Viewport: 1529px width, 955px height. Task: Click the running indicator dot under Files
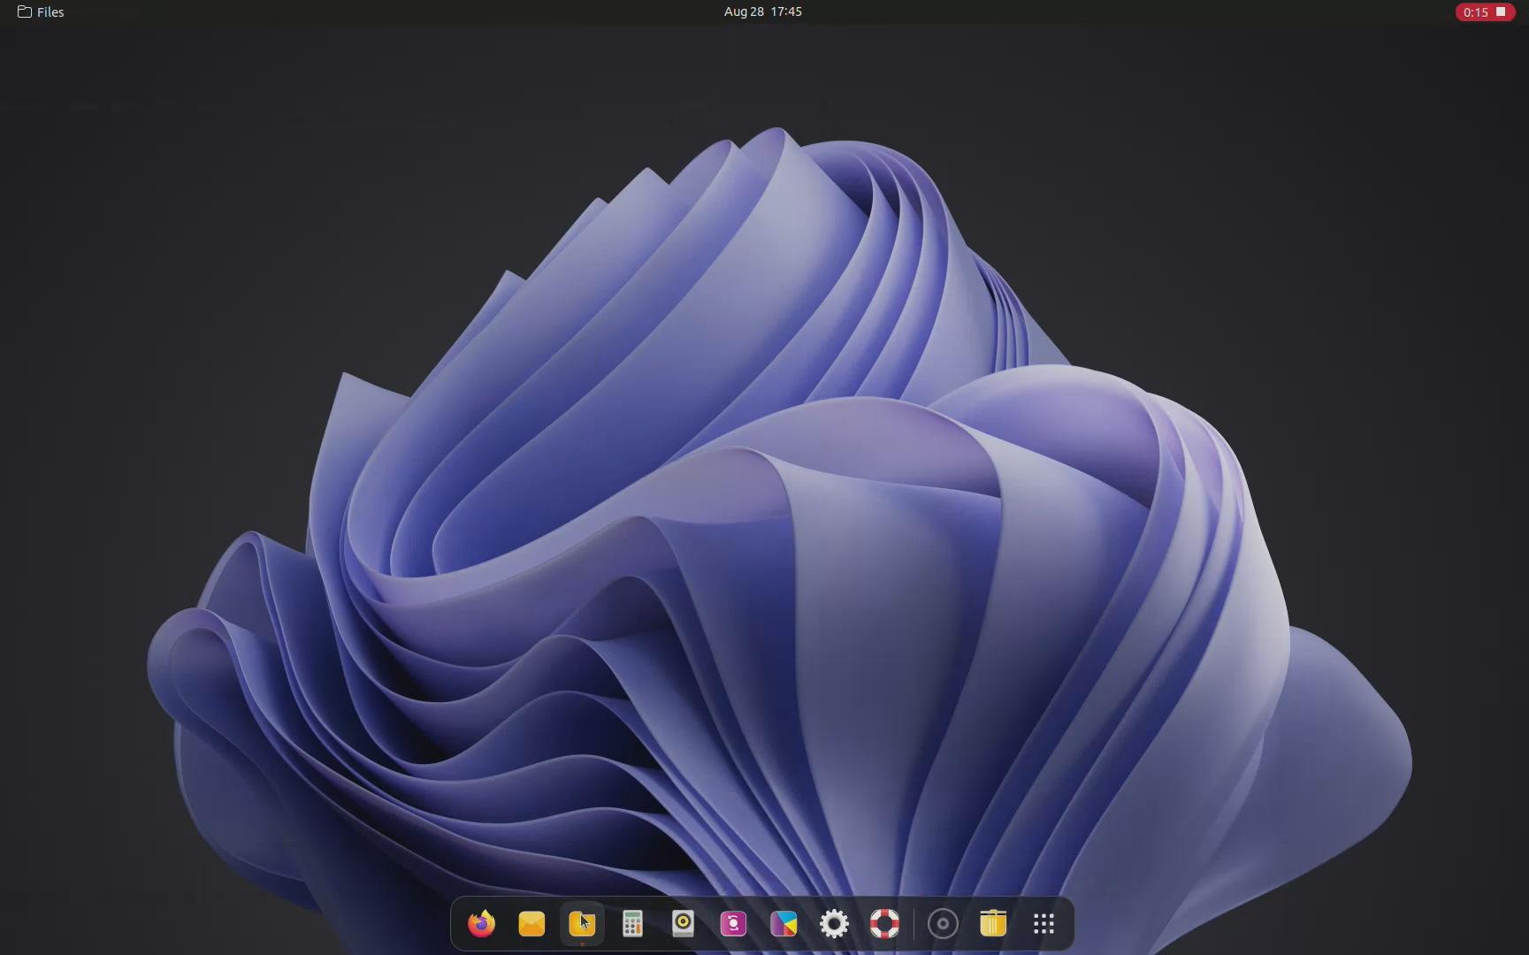581,945
